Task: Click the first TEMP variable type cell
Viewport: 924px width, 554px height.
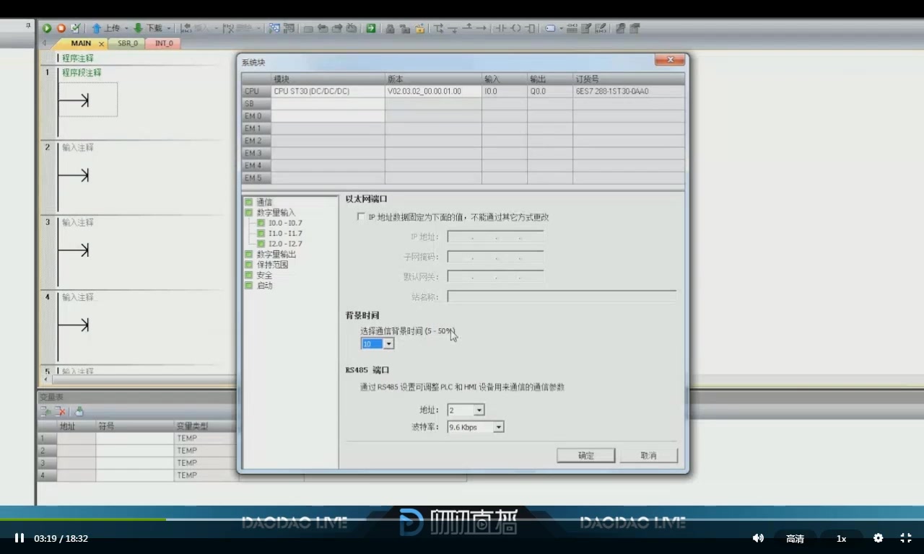Action: pyautogui.click(x=204, y=439)
